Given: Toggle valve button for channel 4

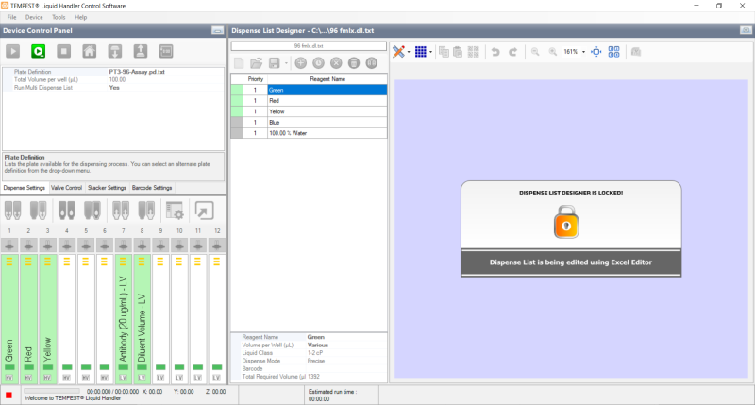Looking at the screenshot, I should (x=67, y=245).
